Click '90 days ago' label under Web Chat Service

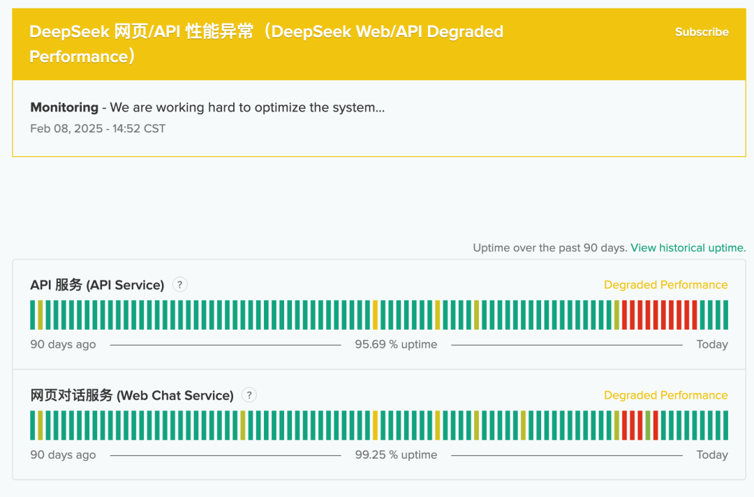tap(63, 454)
